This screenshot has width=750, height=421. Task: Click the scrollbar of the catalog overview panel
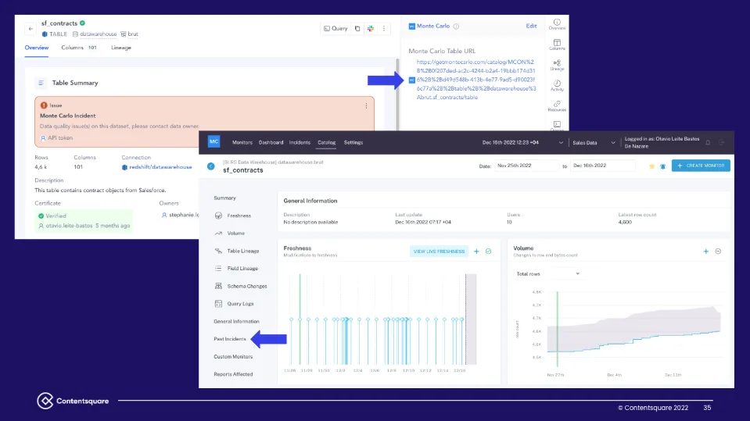(x=397, y=95)
